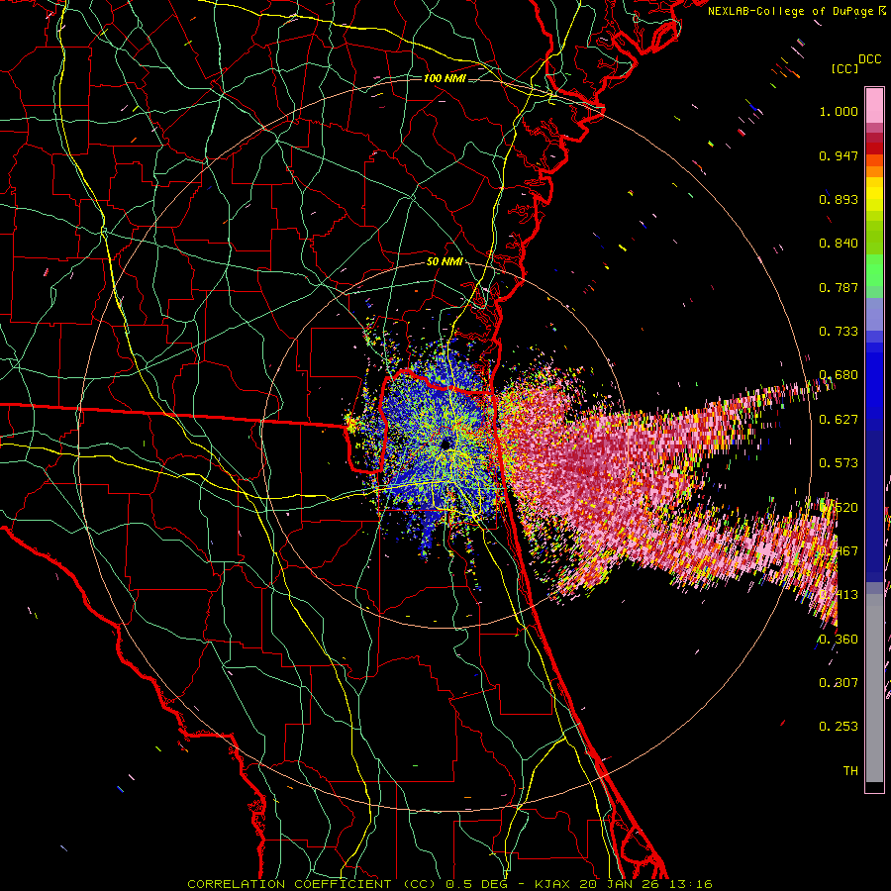Screen dimensions: 891x891
Task: Click the 0.627 scale value
Action: pyautogui.click(x=839, y=420)
